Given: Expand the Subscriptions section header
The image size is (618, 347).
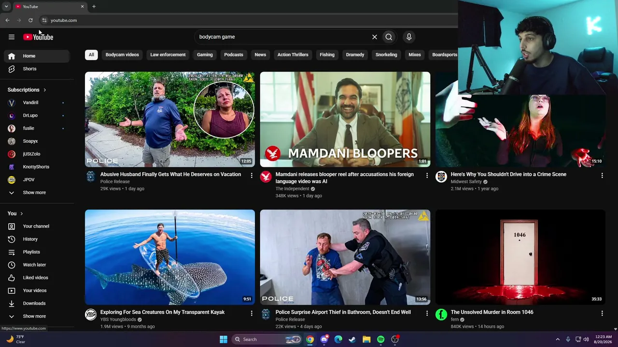Looking at the screenshot, I should coord(27,90).
